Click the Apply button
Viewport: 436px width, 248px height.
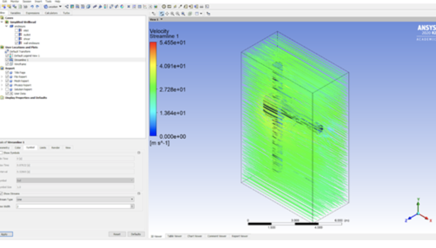6,234
